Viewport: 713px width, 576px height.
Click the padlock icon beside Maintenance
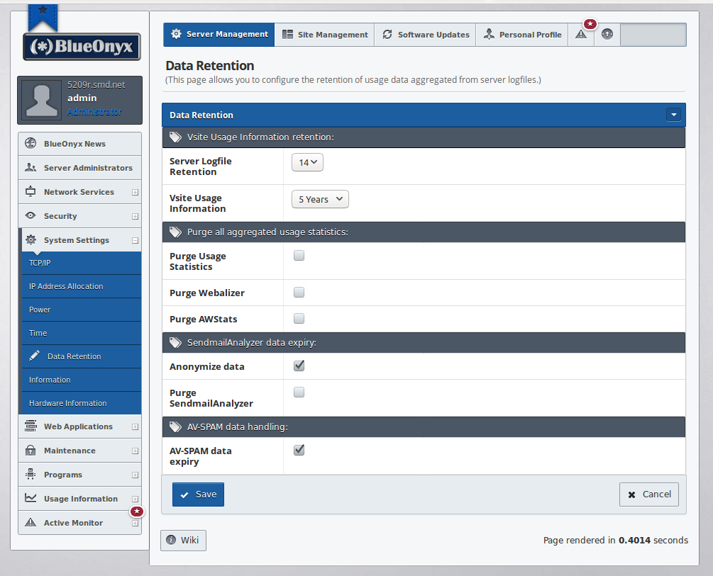click(31, 450)
